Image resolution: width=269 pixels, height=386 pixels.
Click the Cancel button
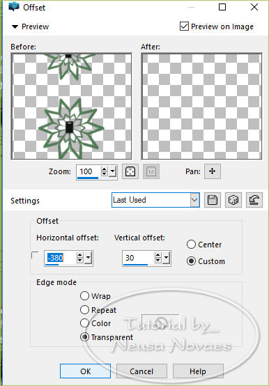tap(141, 371)
